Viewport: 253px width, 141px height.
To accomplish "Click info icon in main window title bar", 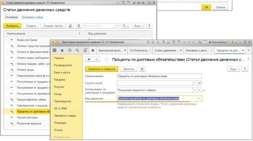I will tap(232, 42).
